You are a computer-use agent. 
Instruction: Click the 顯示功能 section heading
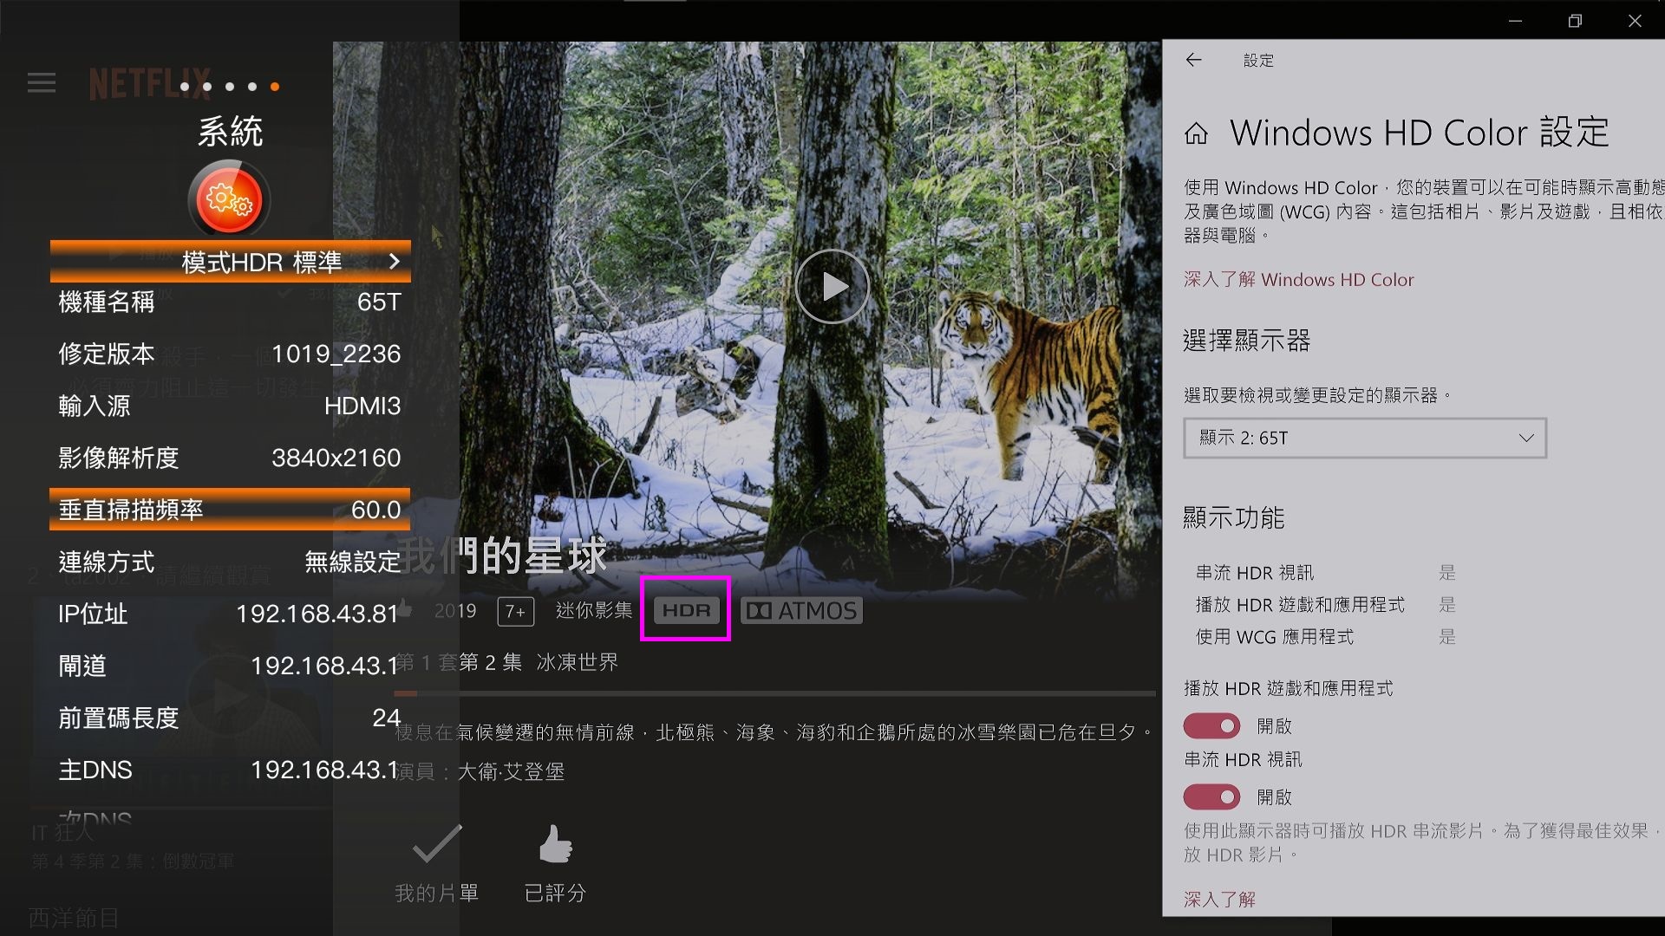pos(1234,518)
